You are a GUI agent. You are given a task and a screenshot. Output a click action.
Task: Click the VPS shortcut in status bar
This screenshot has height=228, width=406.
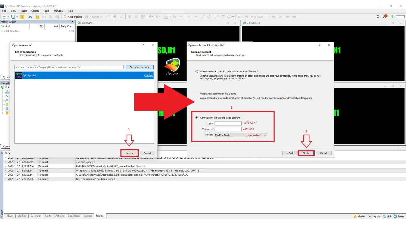tap(387, 216)
